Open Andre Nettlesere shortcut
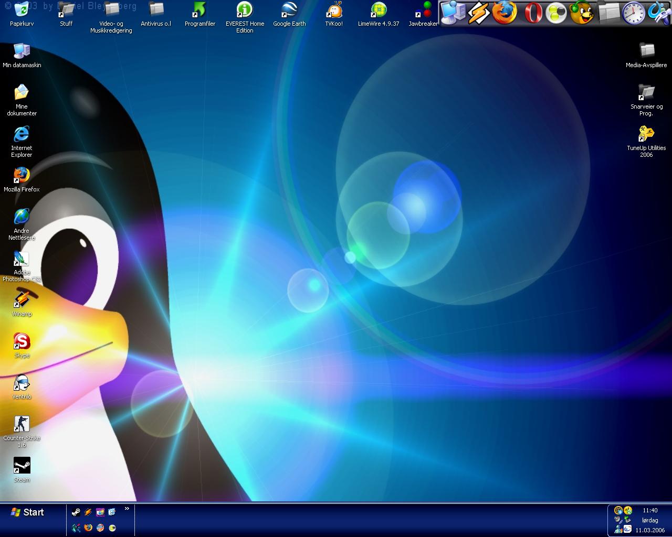Viewport: 672px width, 537px height. click(22, 224)
